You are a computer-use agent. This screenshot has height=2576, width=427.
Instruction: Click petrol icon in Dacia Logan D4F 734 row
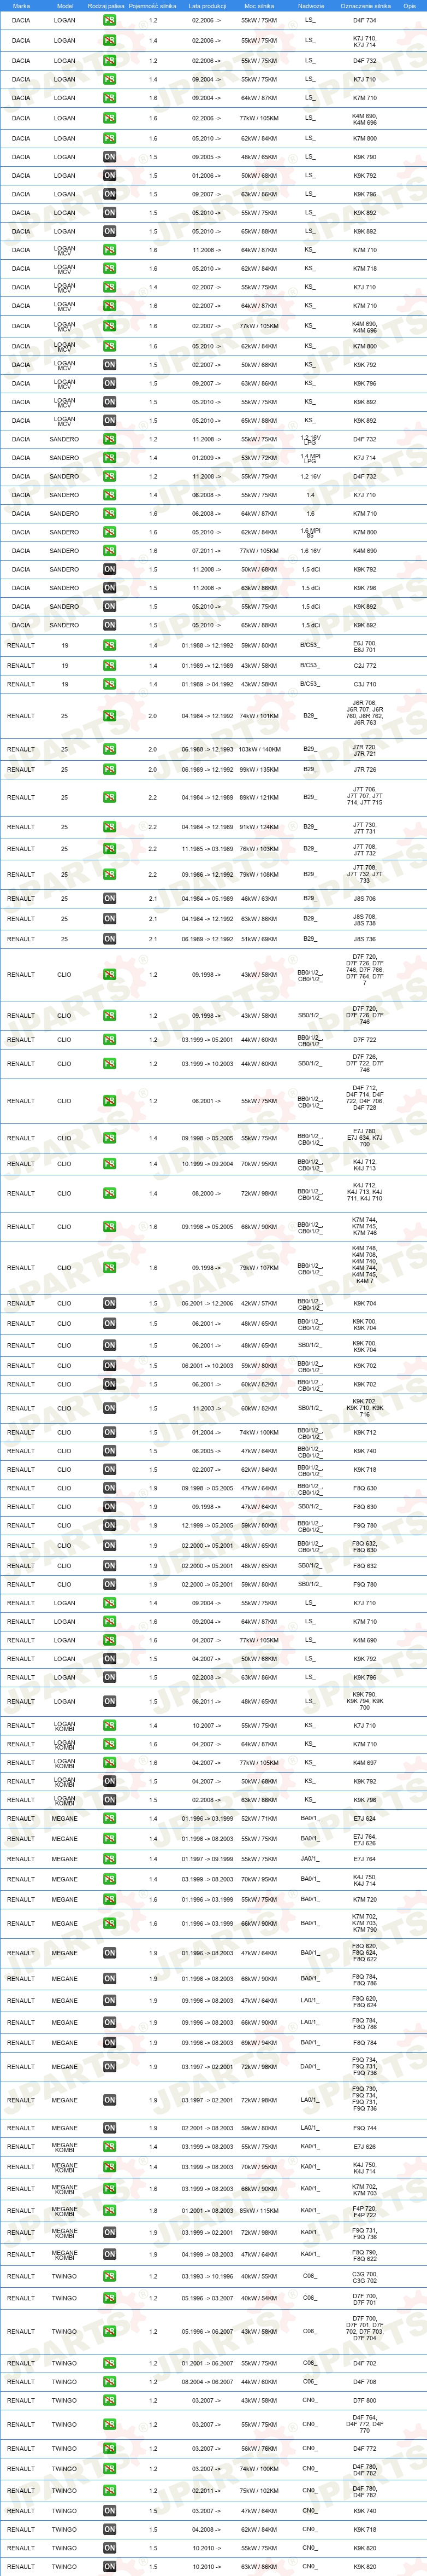coord(110,20)
